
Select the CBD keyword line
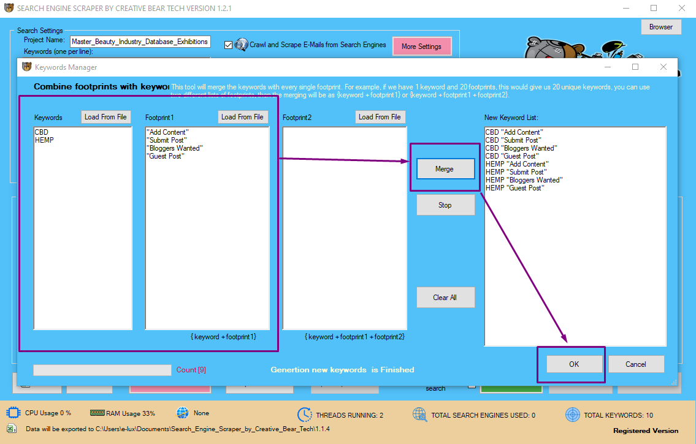tap(41, 132)
